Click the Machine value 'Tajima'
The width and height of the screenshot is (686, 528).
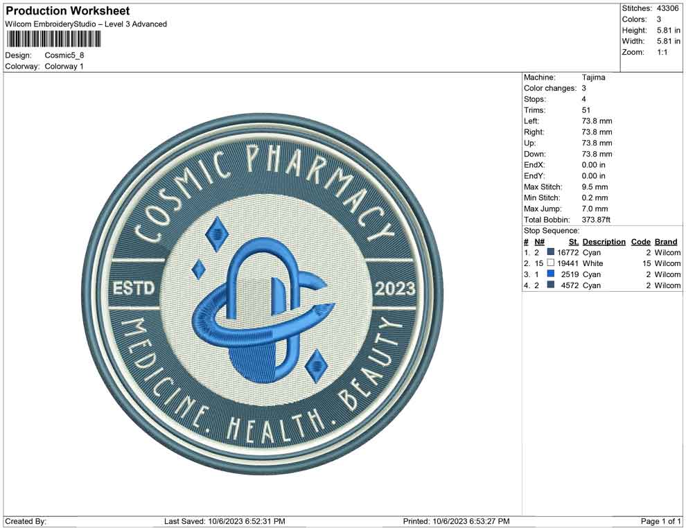pyautogui.click(x=593, y=78)
